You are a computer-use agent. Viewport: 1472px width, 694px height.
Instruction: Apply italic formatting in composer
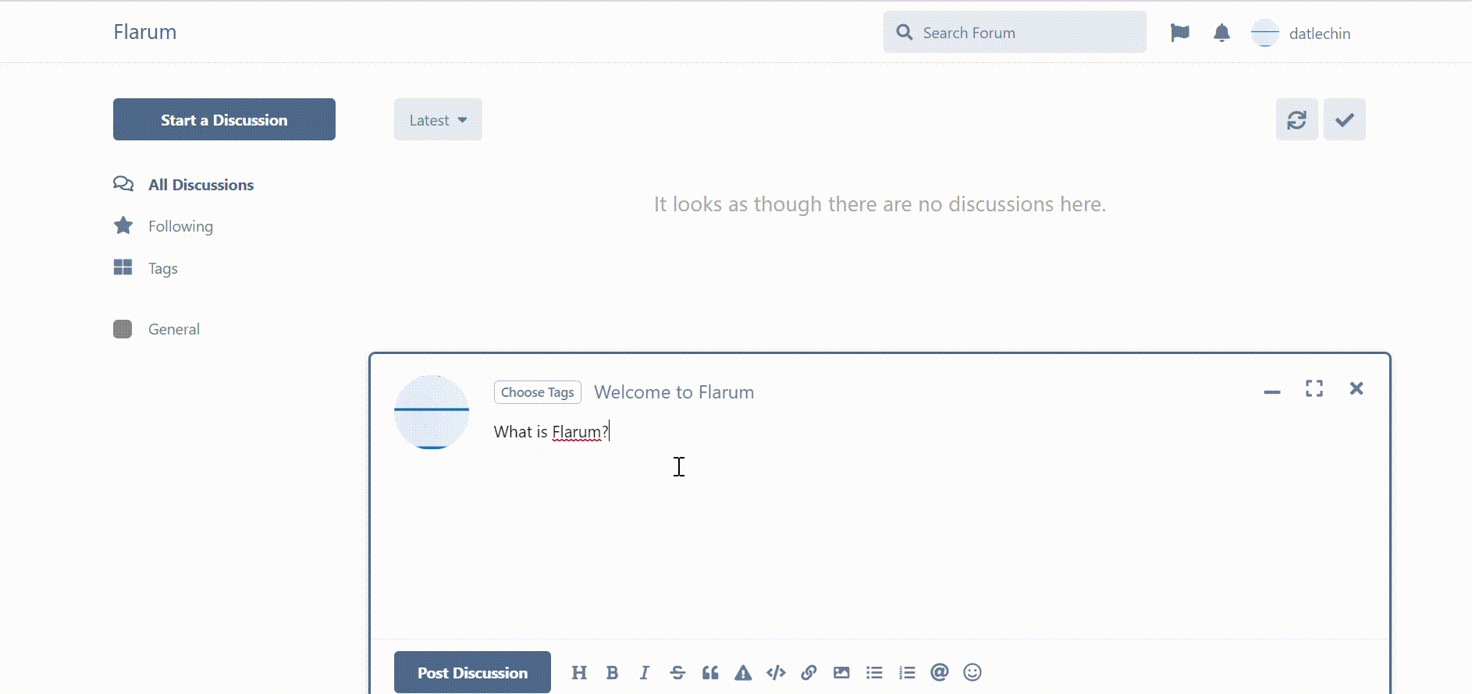(644, 672)
